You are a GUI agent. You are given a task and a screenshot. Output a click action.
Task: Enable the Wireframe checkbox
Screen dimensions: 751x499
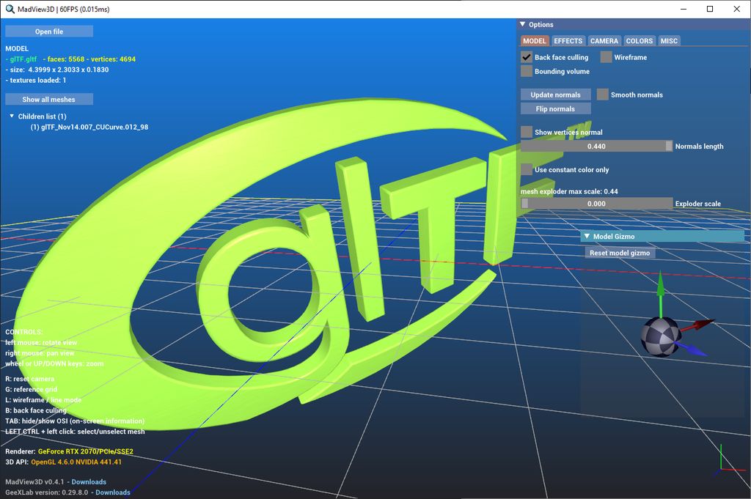click(606, 57)
